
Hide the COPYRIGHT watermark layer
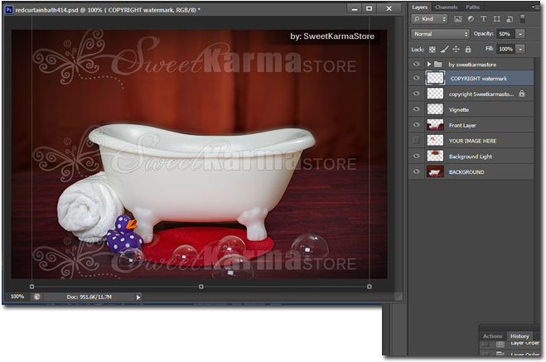tap(416, 78)
